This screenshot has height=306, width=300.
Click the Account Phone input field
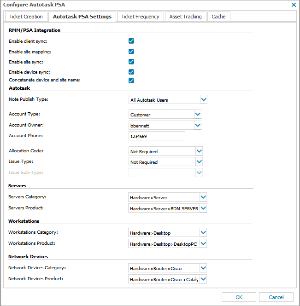click(157, 136)
